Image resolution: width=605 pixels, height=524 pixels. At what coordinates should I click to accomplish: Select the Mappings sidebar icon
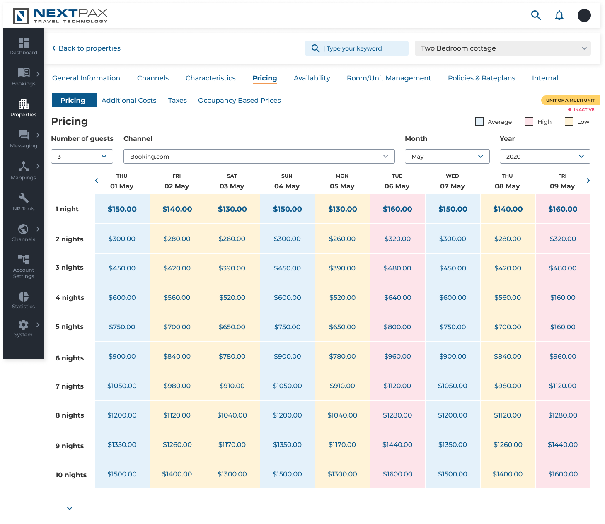click(x=23, y=170)
